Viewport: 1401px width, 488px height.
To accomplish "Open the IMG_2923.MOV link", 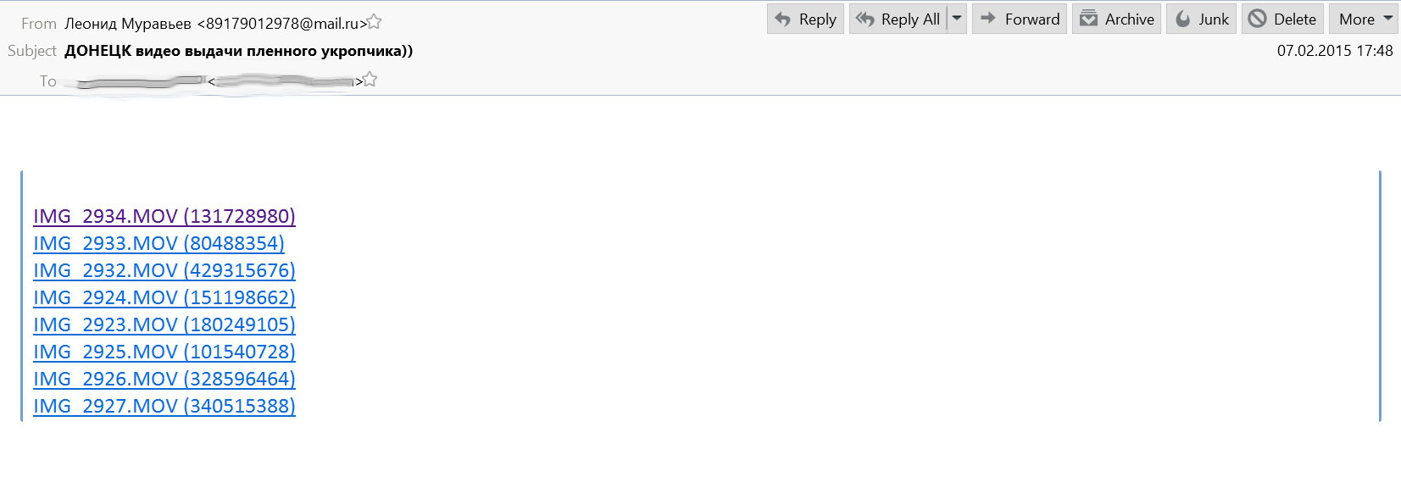I will tap(164, 324).
